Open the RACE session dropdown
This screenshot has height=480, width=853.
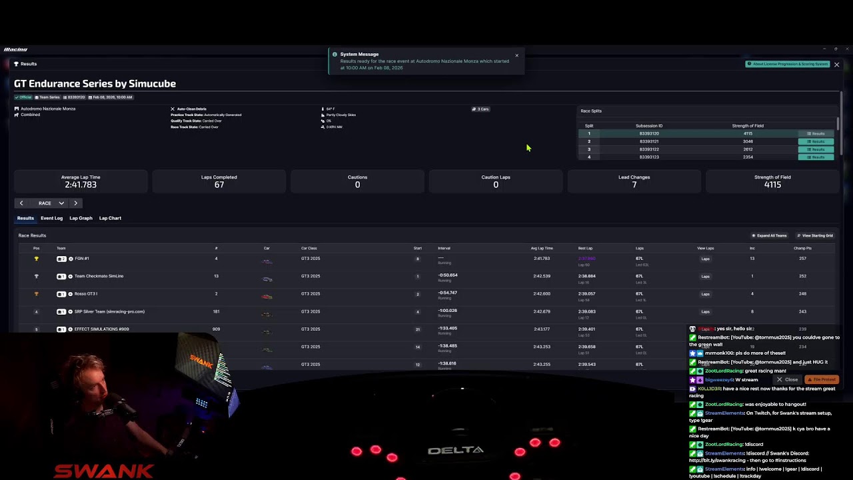50,203
